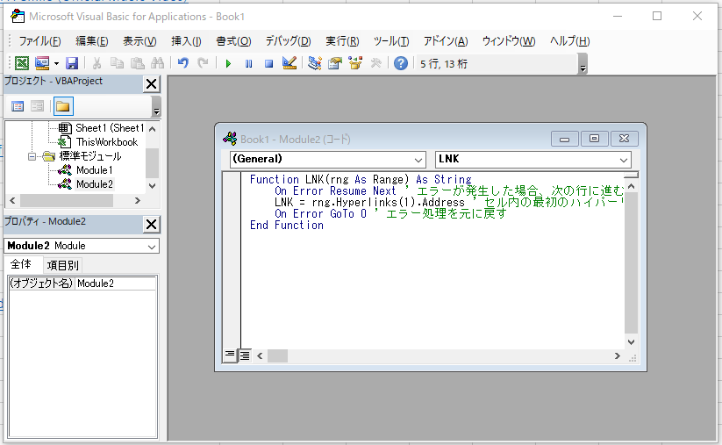Close the Module2 code window
This screenshot has height=445, width=722.
(624, 139)
